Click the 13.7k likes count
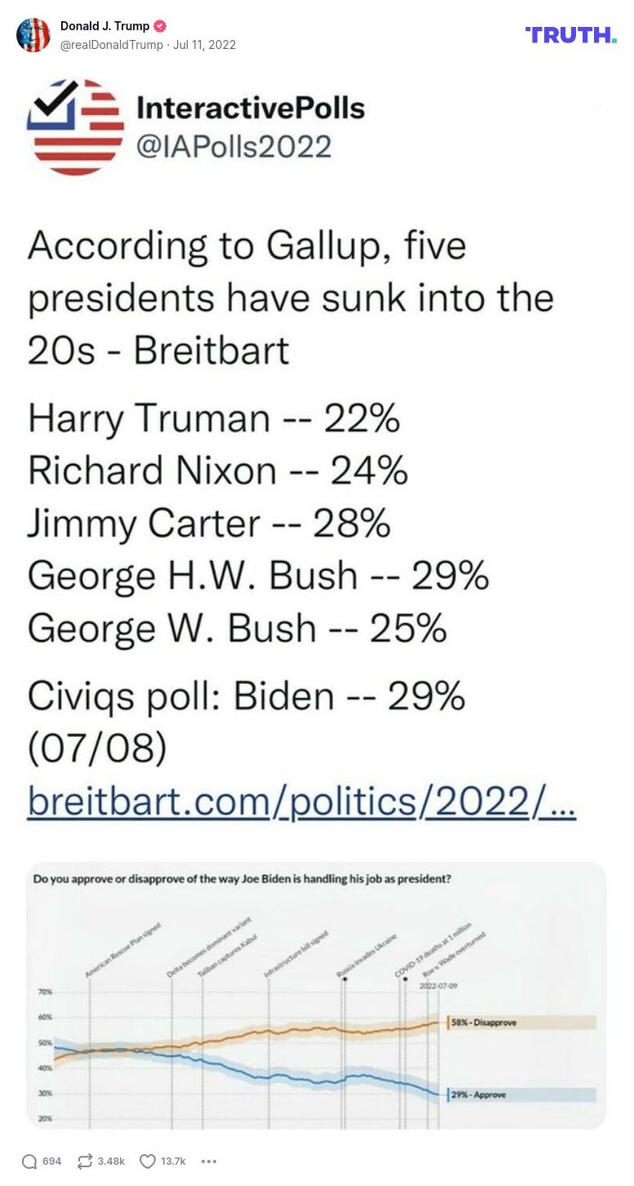This screenshot has height=1186, width=634. point(174,1161)
